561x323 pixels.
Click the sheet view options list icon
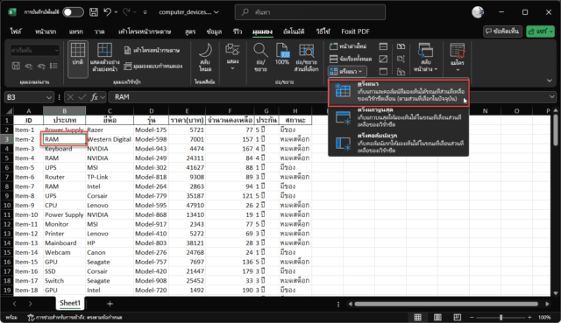54,66
